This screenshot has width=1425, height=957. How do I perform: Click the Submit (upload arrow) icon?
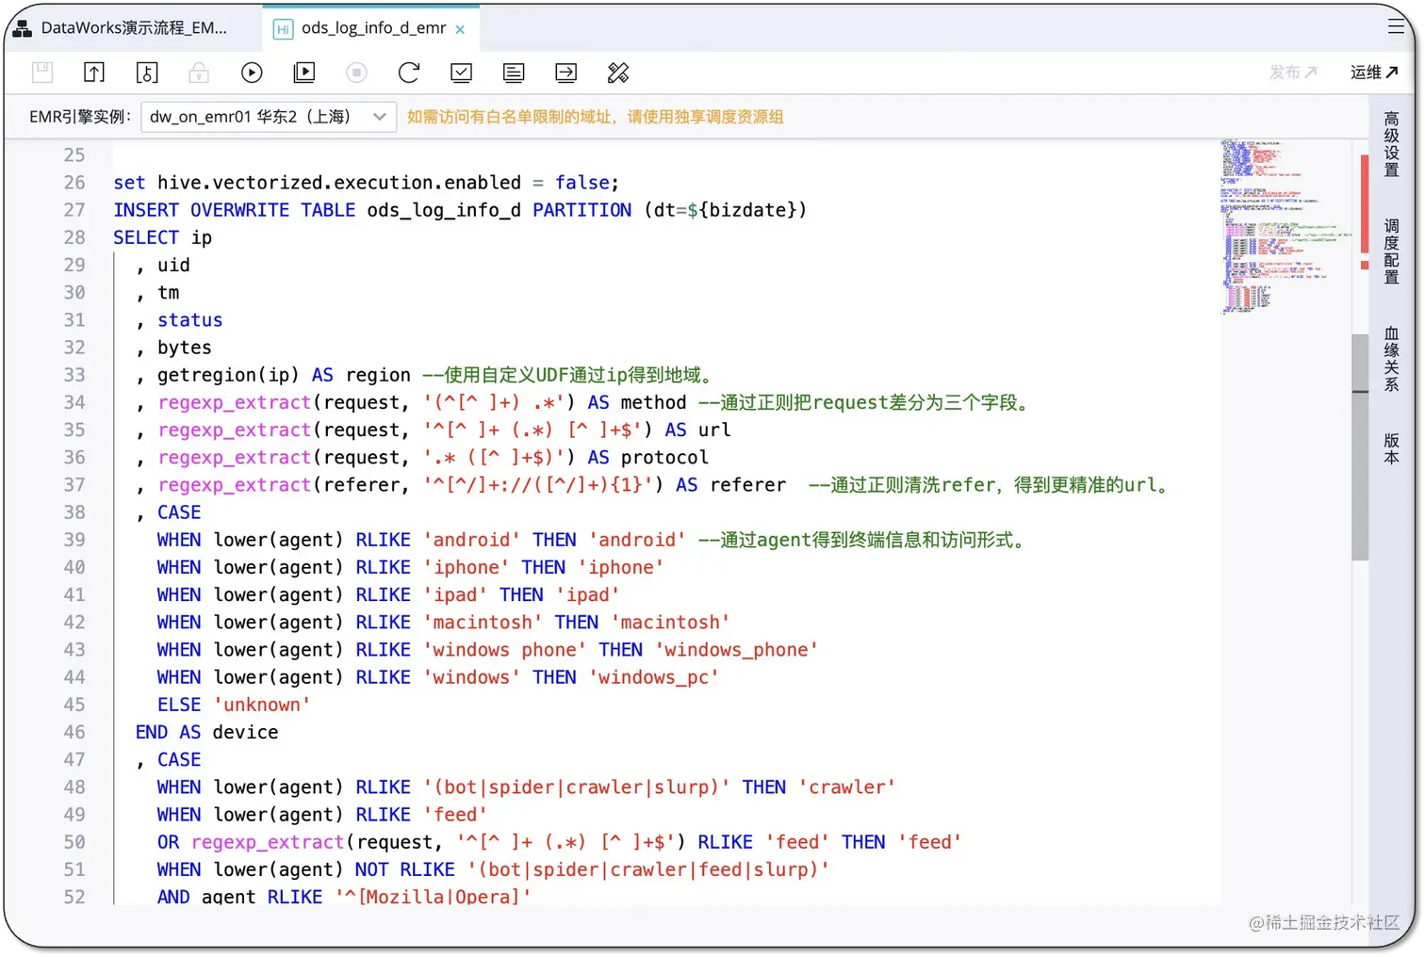pyautogui.click(x=94, y=73)
